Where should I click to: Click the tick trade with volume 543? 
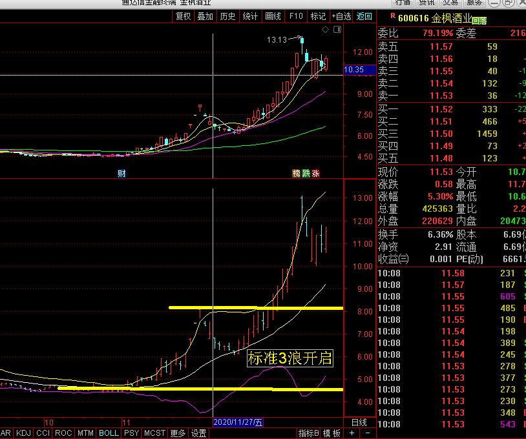[507, 424]
